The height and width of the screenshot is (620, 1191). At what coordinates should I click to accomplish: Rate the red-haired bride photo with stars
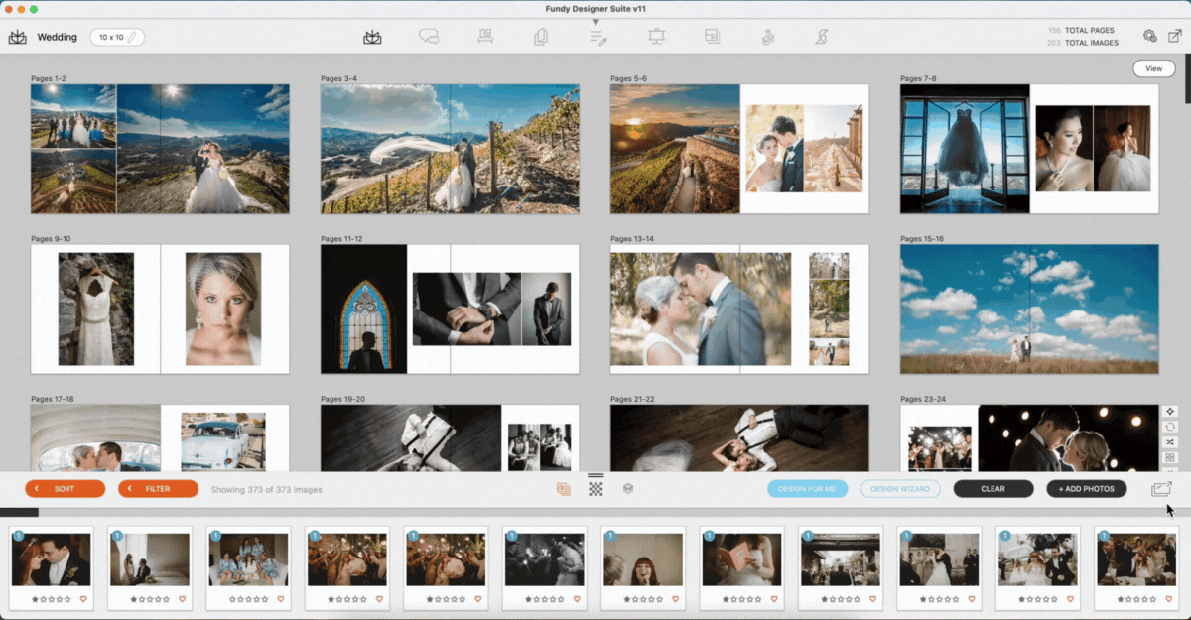[x=51, y=599]
